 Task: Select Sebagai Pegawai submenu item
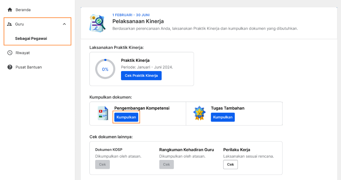pyautogui.click(x=31, y=39)
